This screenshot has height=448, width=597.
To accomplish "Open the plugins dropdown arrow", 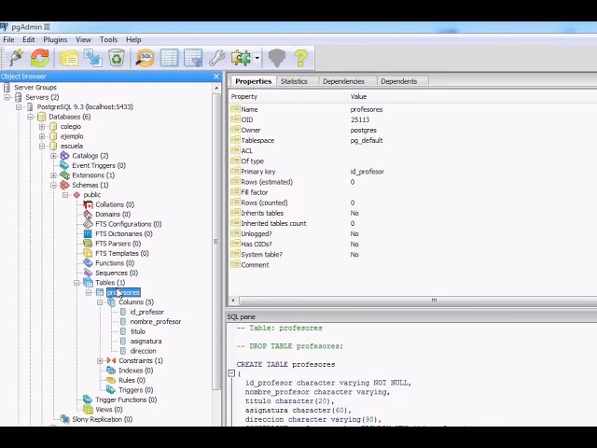I will pyautogui.click(x=257, y=58).
